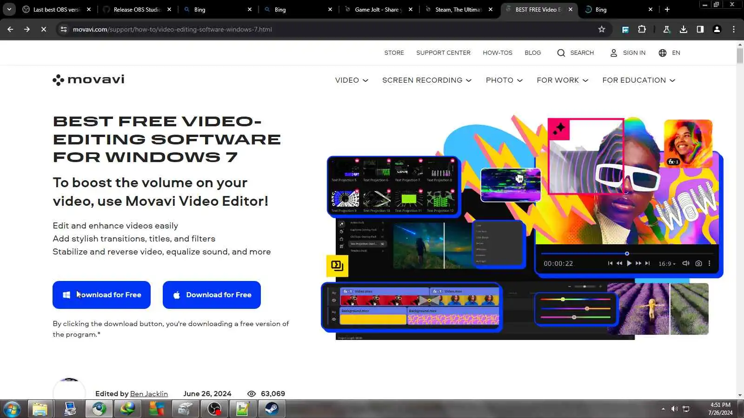This screenshot has width=744, height=418.
Task: Open network status in the system tray
Action: tap(686, 409)
